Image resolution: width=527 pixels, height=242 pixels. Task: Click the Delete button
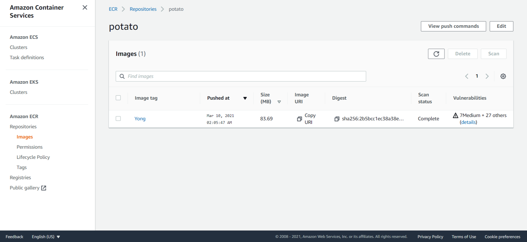[463, 54]
